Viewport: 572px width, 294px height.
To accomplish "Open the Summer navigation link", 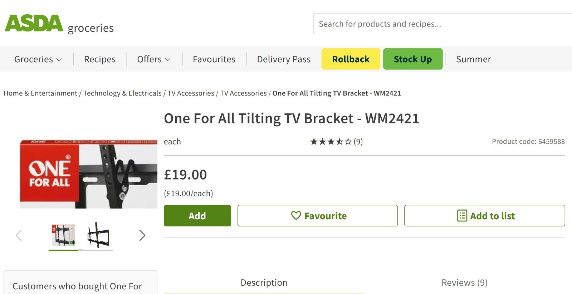I will point(474,59).
